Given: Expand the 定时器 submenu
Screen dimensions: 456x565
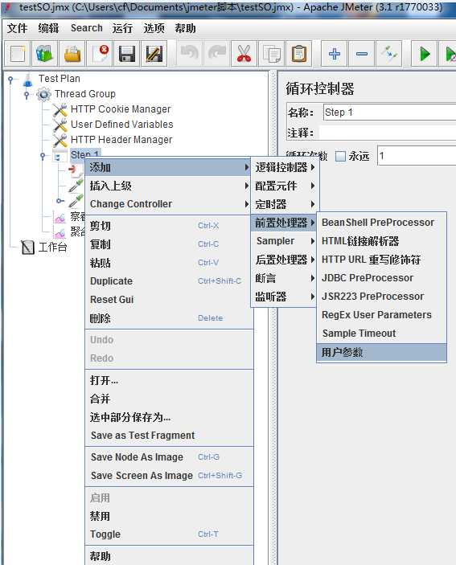Looking at the screenshot, I should 286,204.
